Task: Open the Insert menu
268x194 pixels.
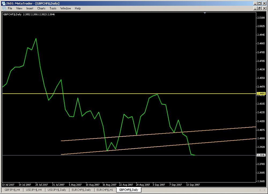Action: 30,8
